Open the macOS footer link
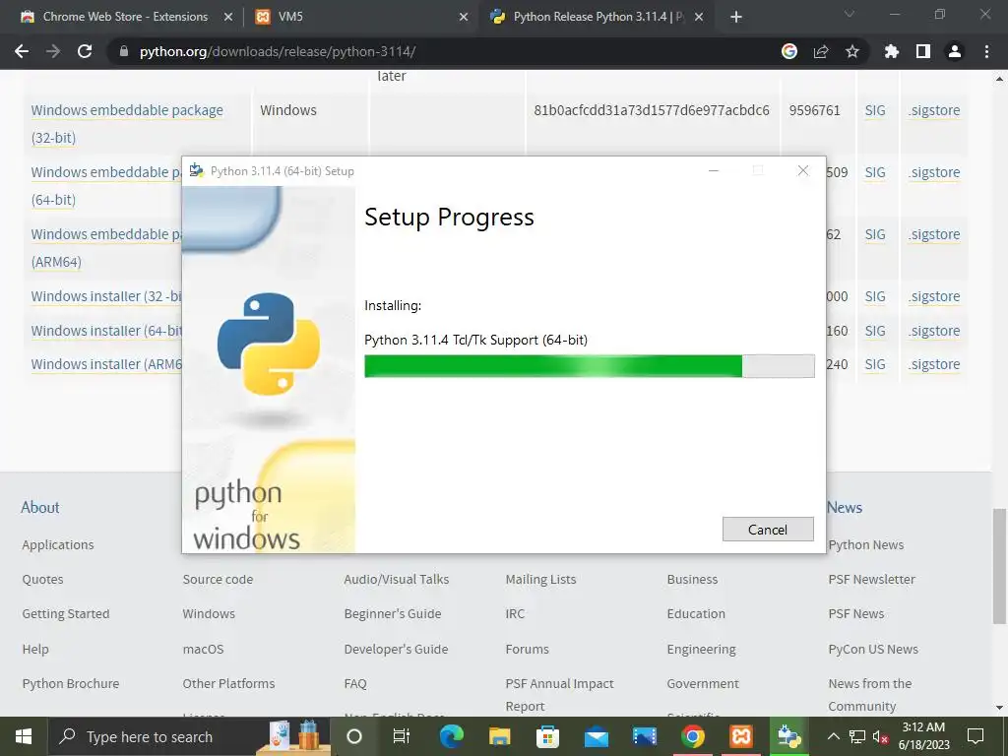1008x756 pixels. (x=203, y=649)
